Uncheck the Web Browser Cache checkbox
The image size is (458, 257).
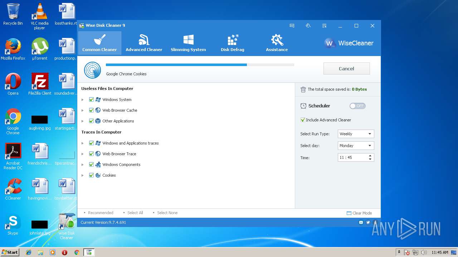point(91,110)
